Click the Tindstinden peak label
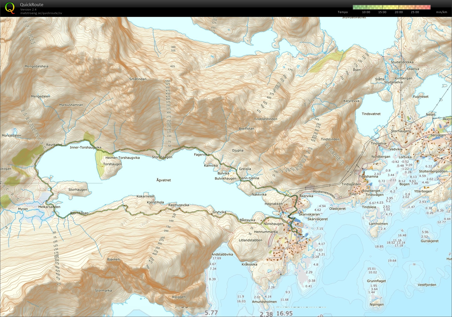 (330, 139)
